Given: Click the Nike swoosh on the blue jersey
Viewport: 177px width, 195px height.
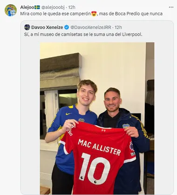Looking at the screenshot, I should point(68,114).
